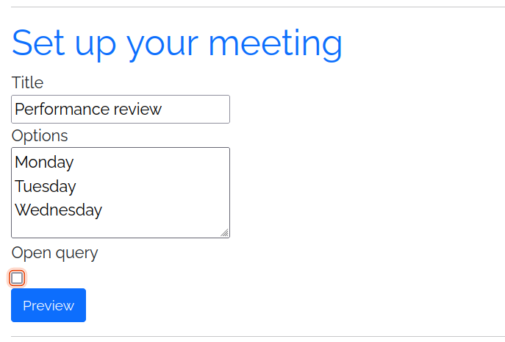Enable the Open query checkbox
Viewport: 505px width, 342px height.
click(x=17, y=278)
